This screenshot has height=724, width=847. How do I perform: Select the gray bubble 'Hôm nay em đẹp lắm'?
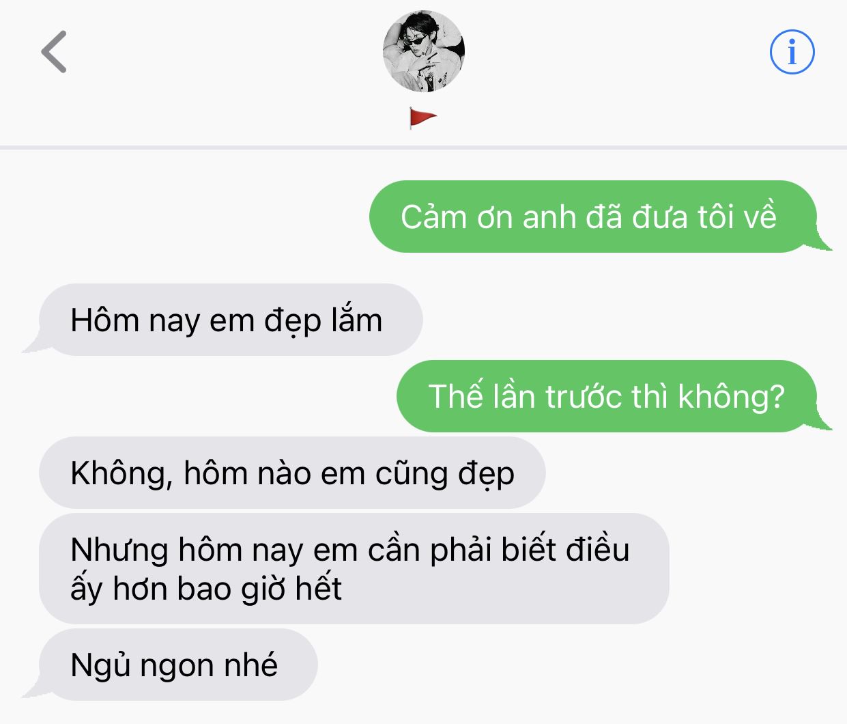coord(231,320)
